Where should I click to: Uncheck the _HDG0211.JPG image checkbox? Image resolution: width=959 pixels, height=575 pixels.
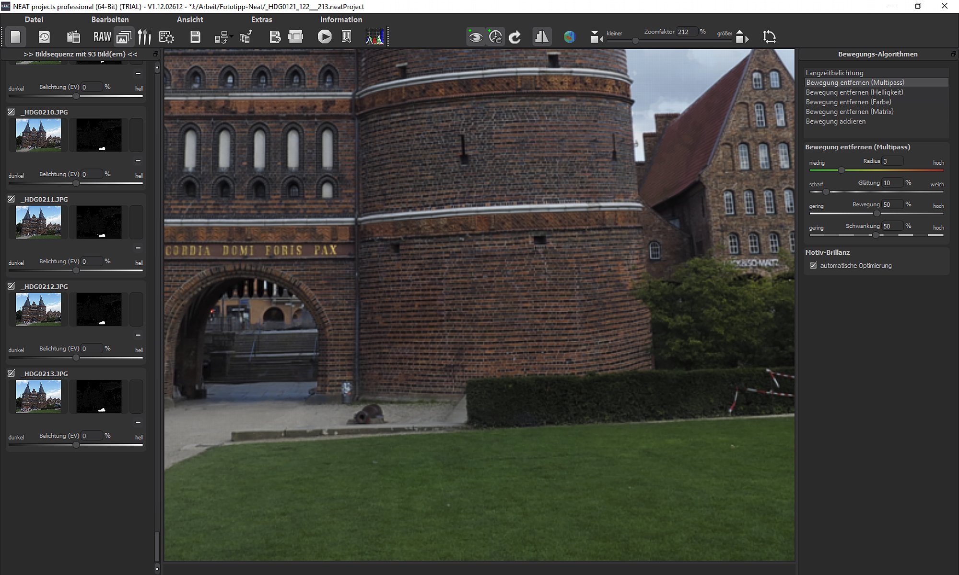(11, 199)
